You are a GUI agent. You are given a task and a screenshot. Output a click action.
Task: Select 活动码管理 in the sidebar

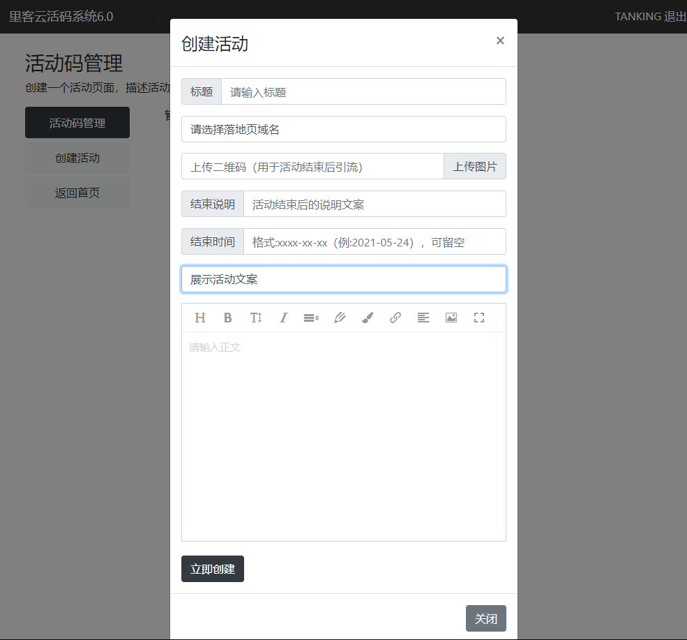77,123
